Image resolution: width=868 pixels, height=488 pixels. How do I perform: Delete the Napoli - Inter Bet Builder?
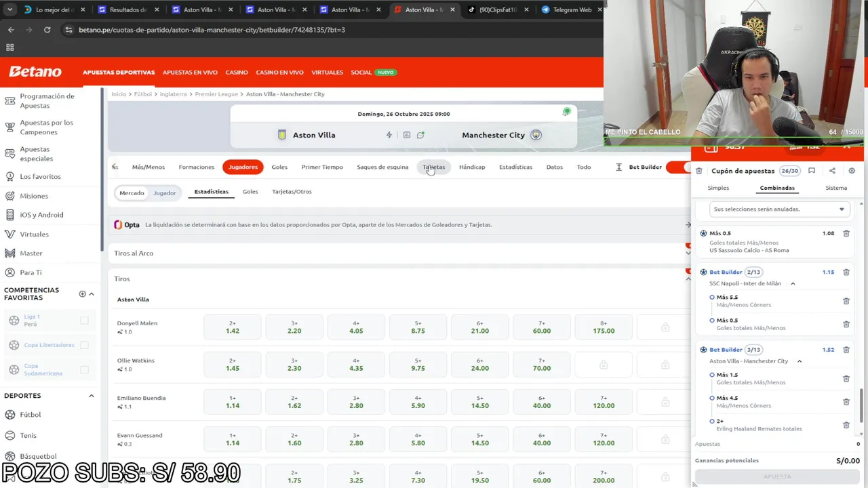click(846, 272)
